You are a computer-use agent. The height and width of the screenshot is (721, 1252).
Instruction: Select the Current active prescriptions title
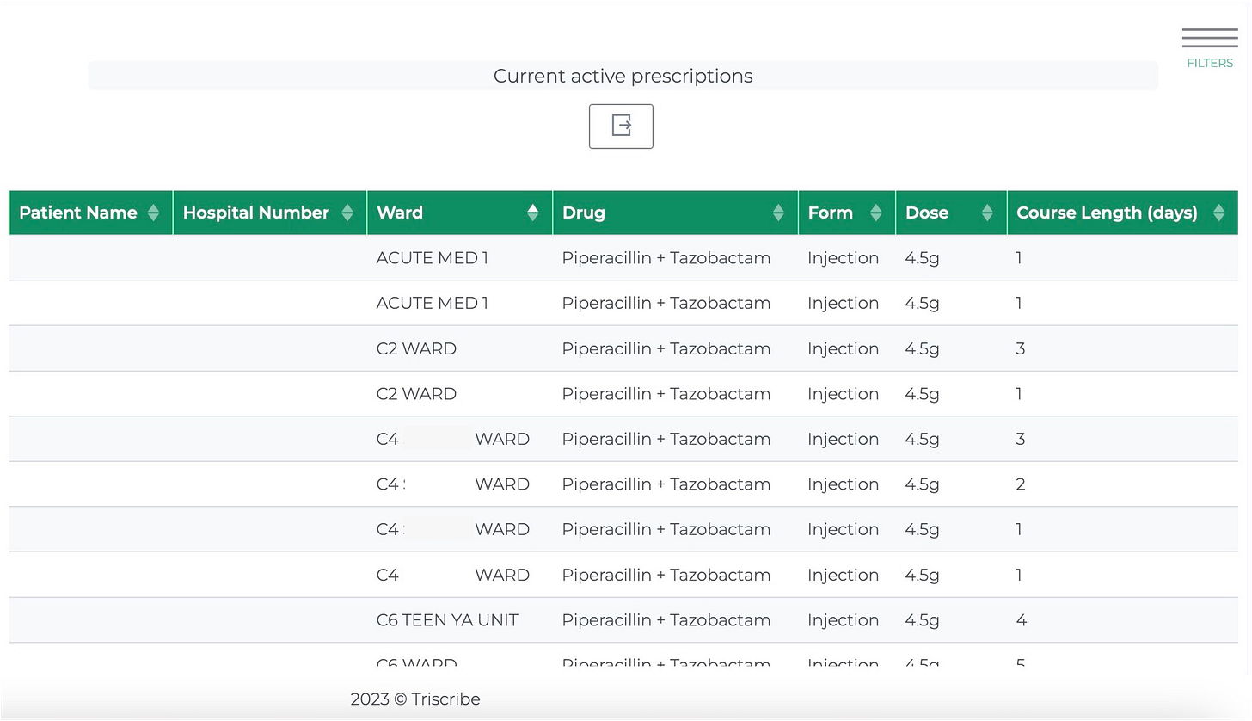(x=623, y=76)
